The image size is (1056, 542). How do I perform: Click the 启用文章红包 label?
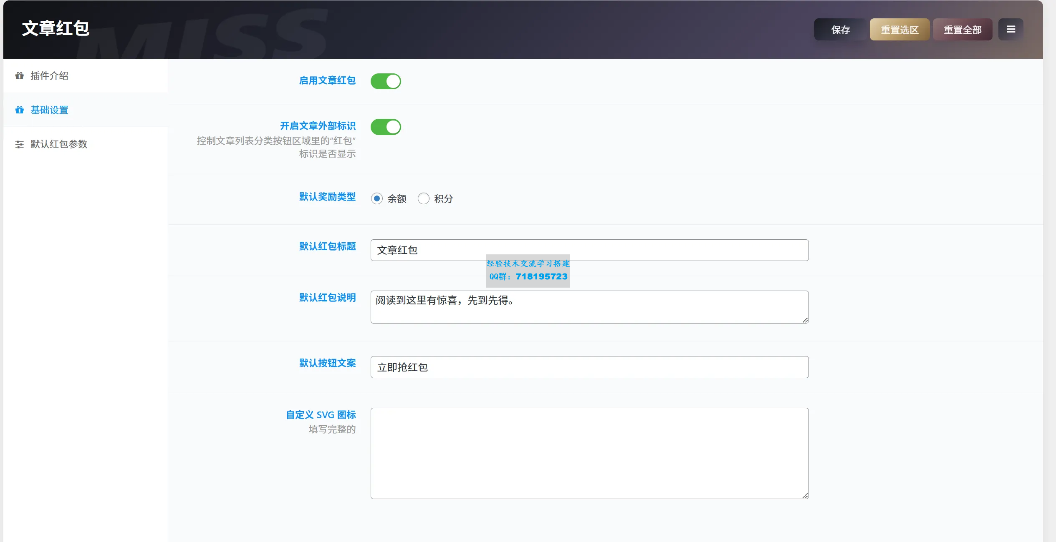coord(327,80)
